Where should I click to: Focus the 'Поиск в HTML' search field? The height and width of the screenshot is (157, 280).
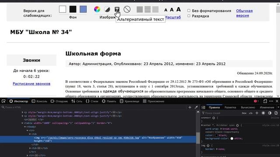(x=93, y=107)
